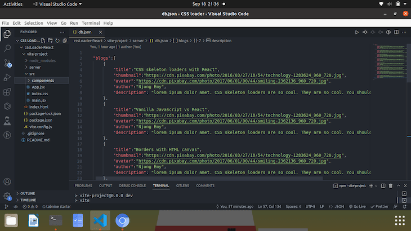Open Explorer more actions ellipsis
The height and width of the screenshot is (231, 411).
[x=62, y=32]
